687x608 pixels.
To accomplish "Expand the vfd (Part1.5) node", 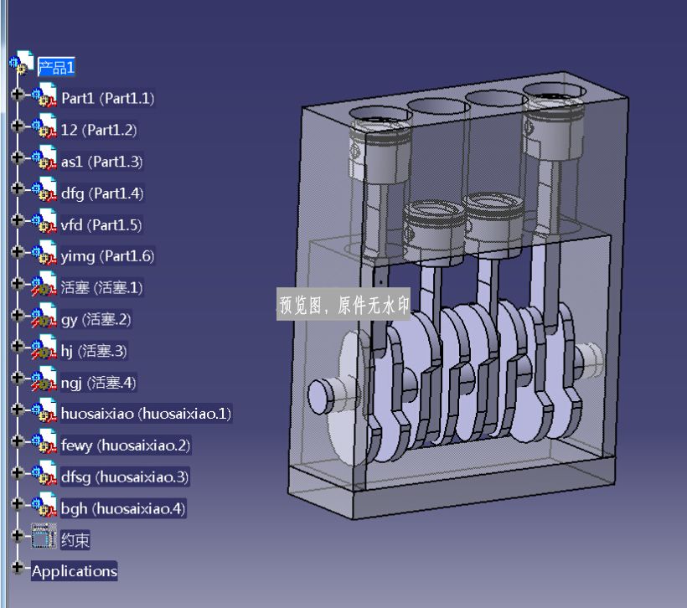I will (x=18, y=220).
